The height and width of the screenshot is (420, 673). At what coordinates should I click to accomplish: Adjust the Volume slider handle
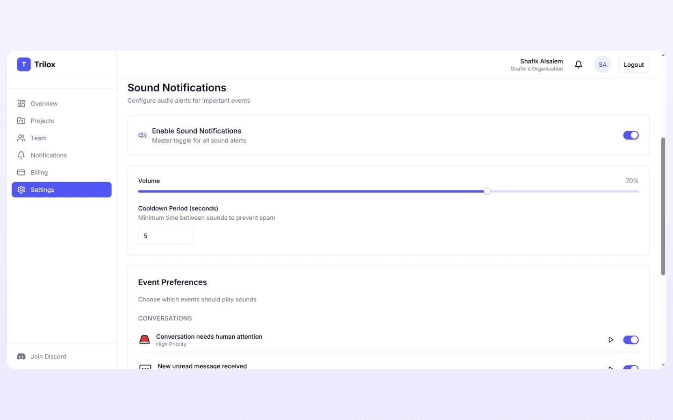[487, 191]
